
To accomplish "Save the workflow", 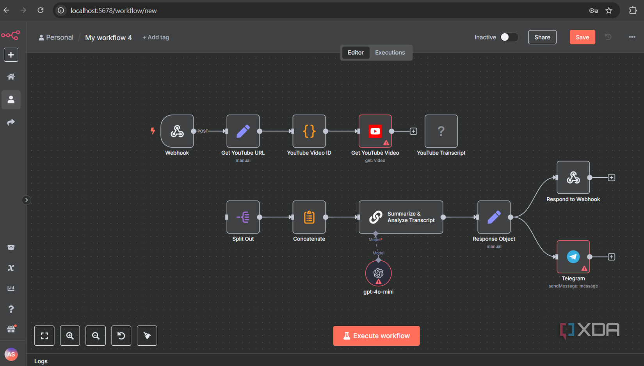I will tap(582, 37).
